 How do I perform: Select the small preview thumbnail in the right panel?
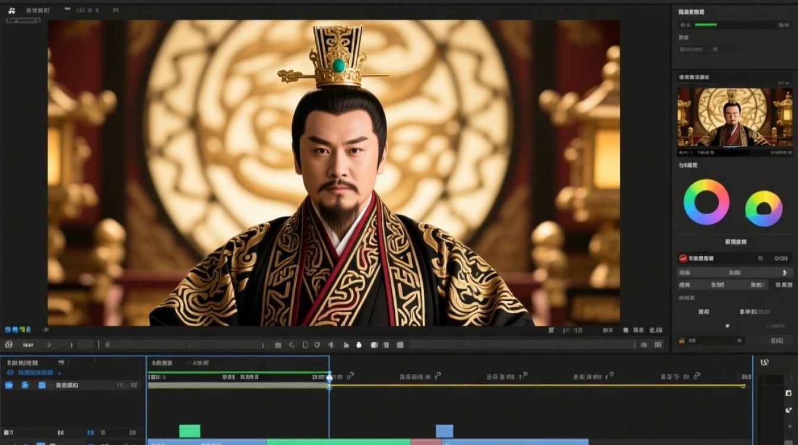pos(735,117)
